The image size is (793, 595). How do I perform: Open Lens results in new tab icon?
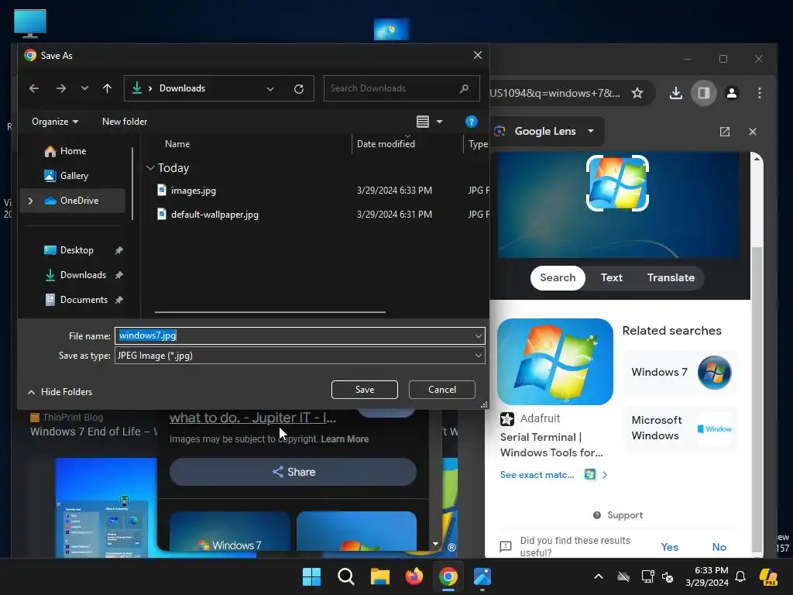coord(725,132)
